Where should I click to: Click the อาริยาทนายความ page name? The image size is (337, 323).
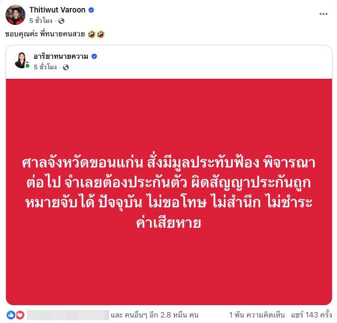(x=61, y=56)
